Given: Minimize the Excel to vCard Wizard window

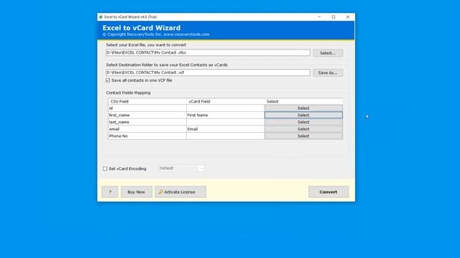Looking at the screenshot, I should pyautogui.click(x=319, y=17).
